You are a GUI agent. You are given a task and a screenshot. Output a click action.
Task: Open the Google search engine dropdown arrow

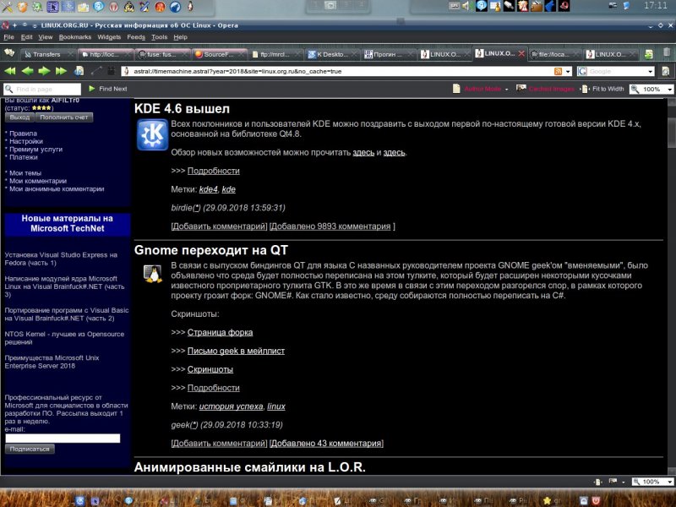[x=650, y=72]
